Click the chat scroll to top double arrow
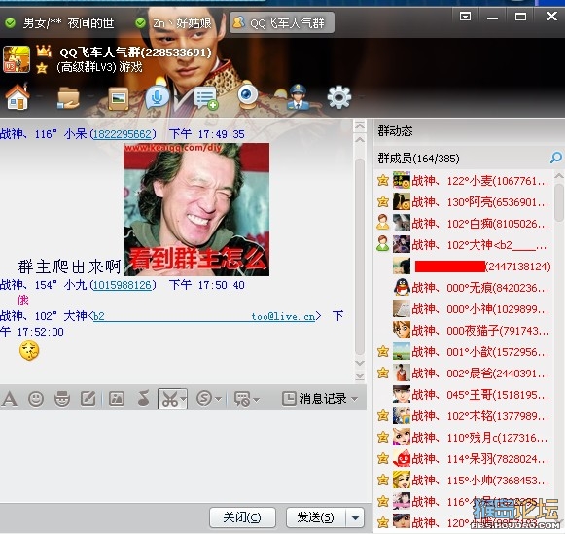 click(x=360, y=125)
